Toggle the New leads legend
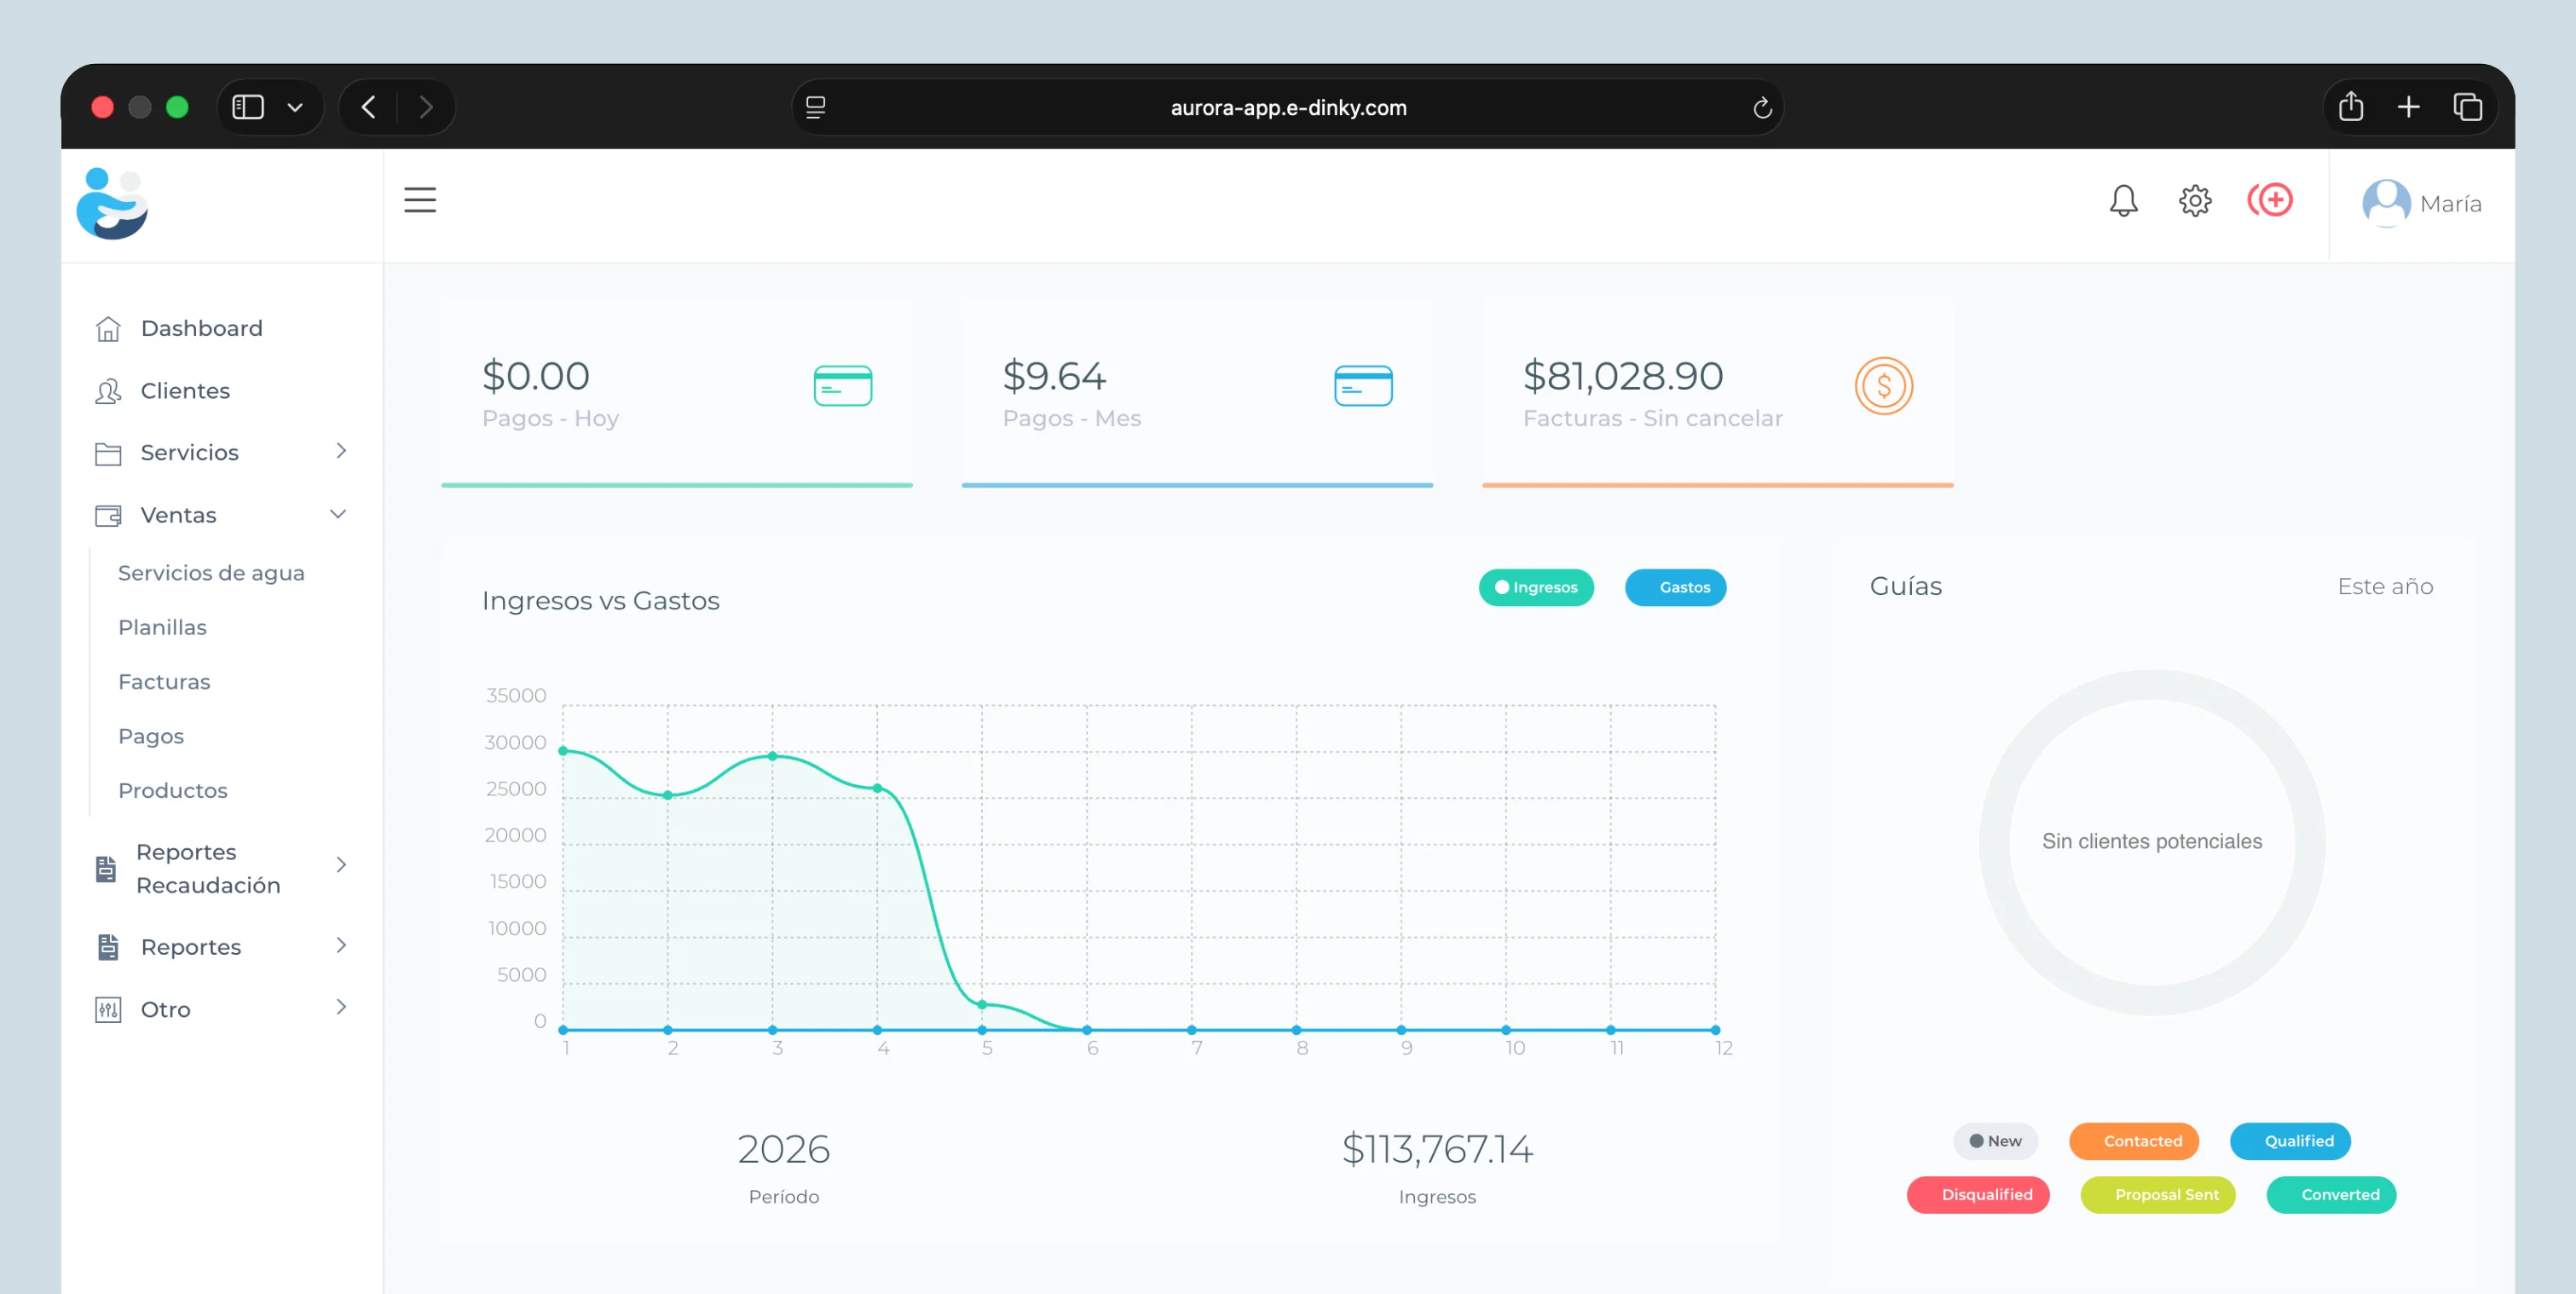Image resolution: width=2576 pixels, height=1294 pixels. [1995, 1141]
